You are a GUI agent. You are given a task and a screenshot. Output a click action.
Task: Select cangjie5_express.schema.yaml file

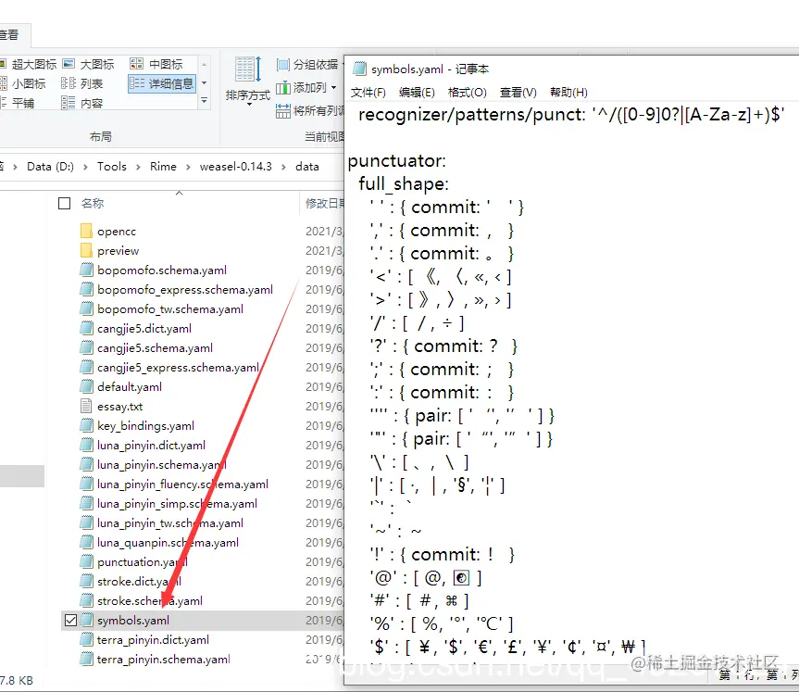(179, 368)
